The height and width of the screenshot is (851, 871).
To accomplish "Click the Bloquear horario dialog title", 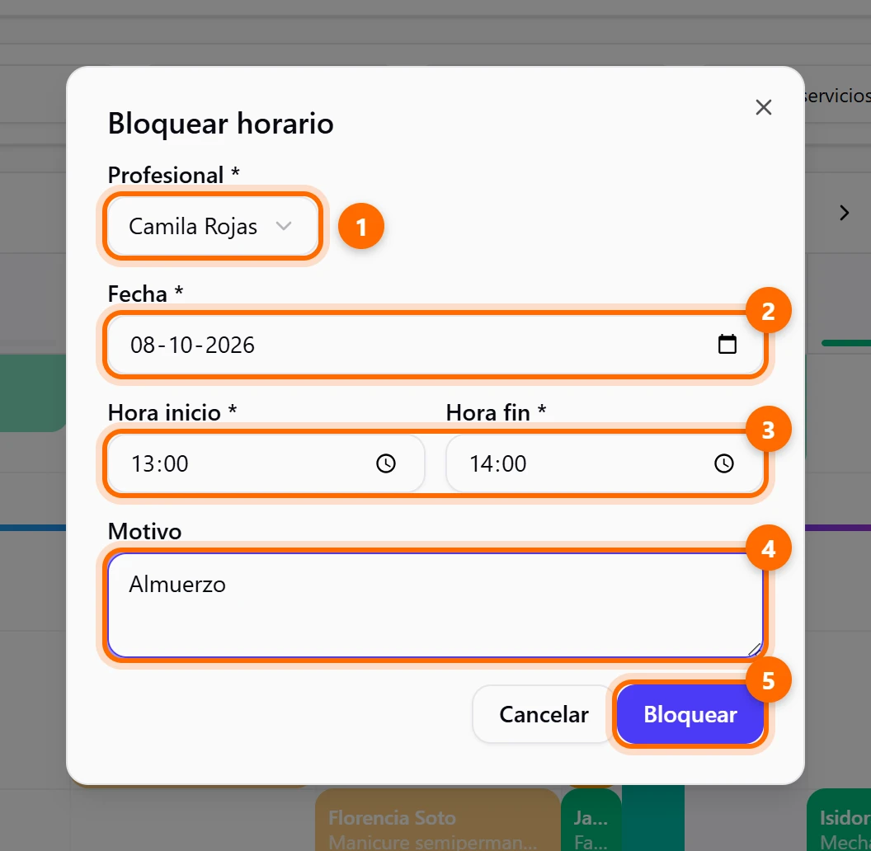I will click(x=220, y=124).
